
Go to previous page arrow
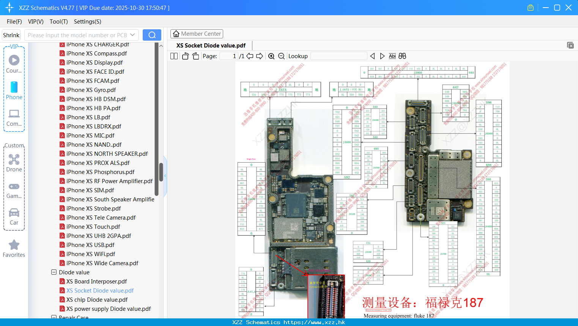click(x=250, y=56)
